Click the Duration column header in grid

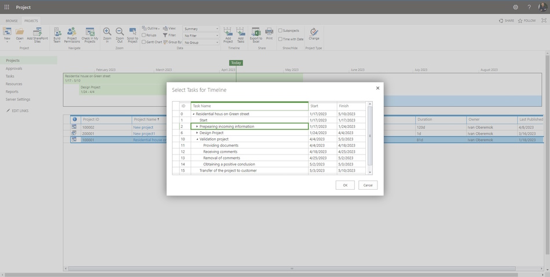441,119
